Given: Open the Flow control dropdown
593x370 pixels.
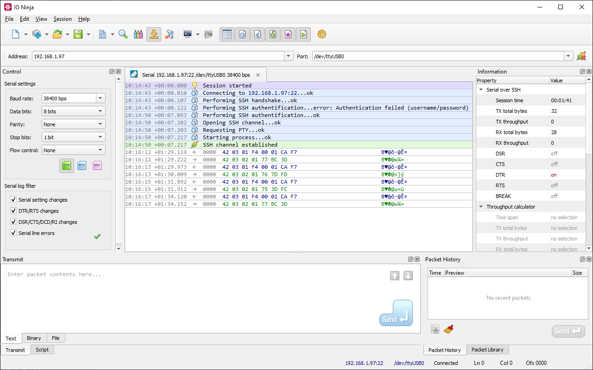Looking at the screenshot, I should 73,150.
